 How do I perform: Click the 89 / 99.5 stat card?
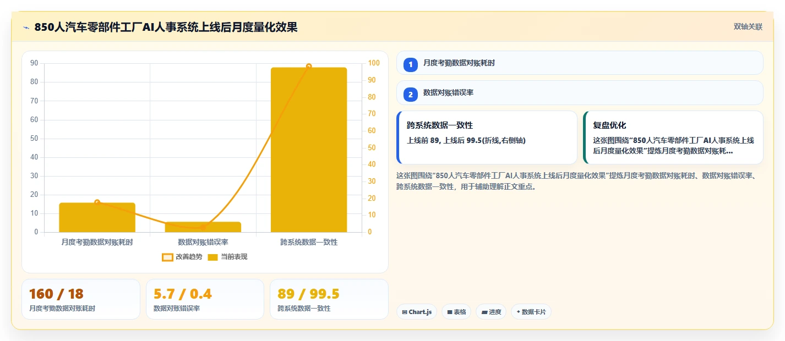tap(329, 299)
